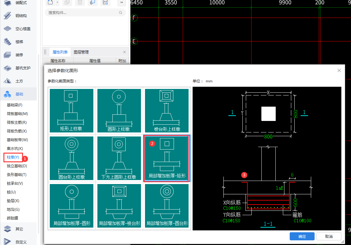351x245 pixels.
Task: Click the 确定 button to confirm
Action: point(302,236)
